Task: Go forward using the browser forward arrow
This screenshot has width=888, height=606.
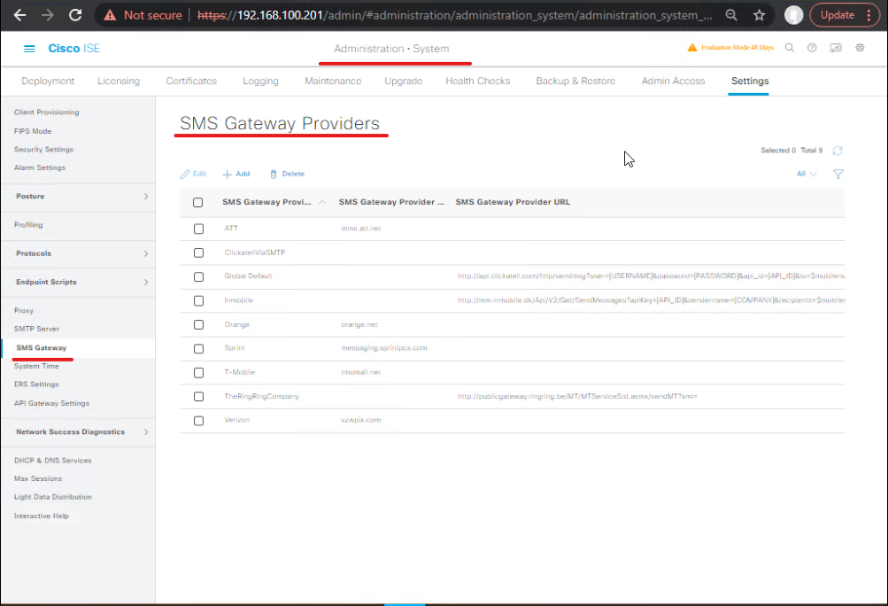Action: [x=48, y=15]
